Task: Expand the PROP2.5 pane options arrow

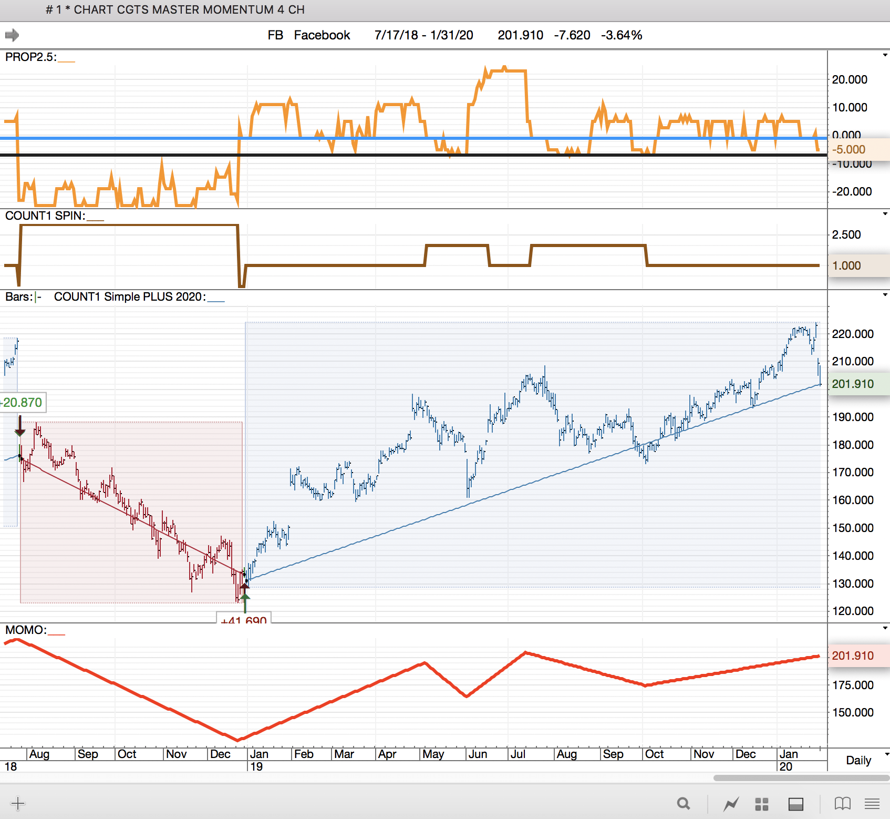Action: (885, 55)
